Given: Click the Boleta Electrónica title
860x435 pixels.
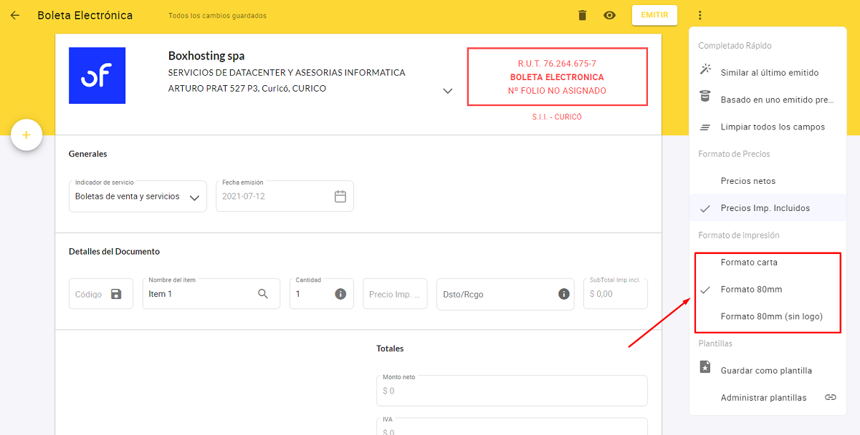Looking at the screenshot, I should coord(85,15).
